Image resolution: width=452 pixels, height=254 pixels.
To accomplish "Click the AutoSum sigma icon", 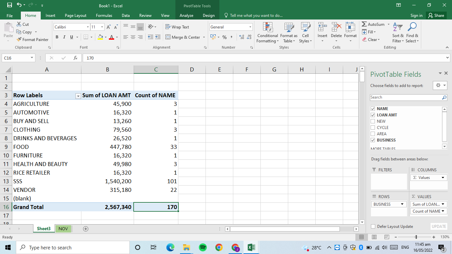I will [364, 24].
